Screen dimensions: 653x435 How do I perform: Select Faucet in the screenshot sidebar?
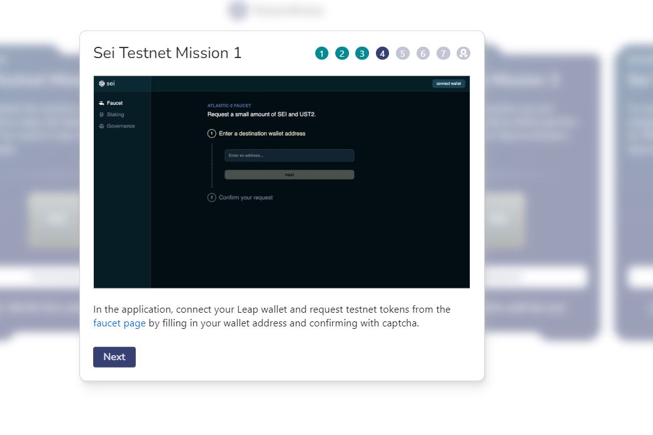click(x=114, y=103)
